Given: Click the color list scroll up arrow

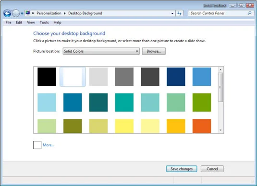Looking at the screenshot, I should coord(220,70).
